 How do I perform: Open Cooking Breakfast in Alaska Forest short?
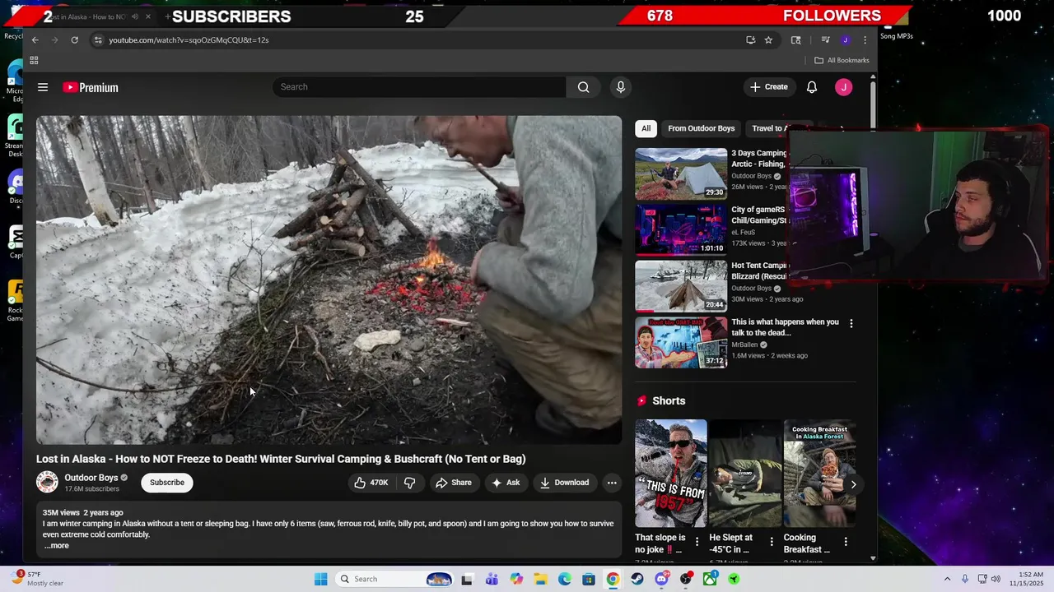pyautogui.click(x=820, y=474)
